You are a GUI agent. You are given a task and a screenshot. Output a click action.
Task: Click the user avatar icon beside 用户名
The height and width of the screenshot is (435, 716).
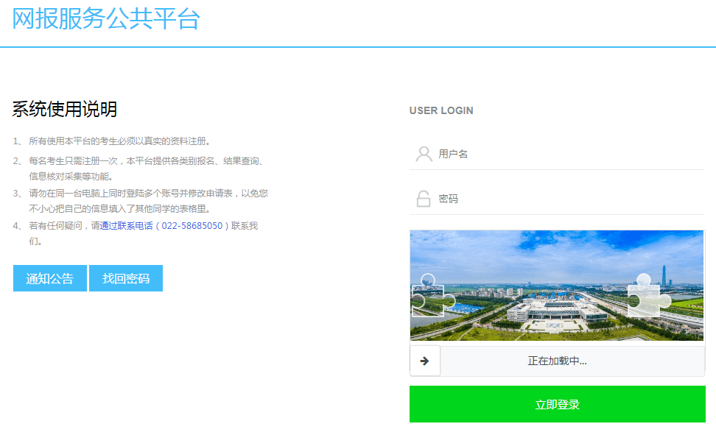coord(424,154)
